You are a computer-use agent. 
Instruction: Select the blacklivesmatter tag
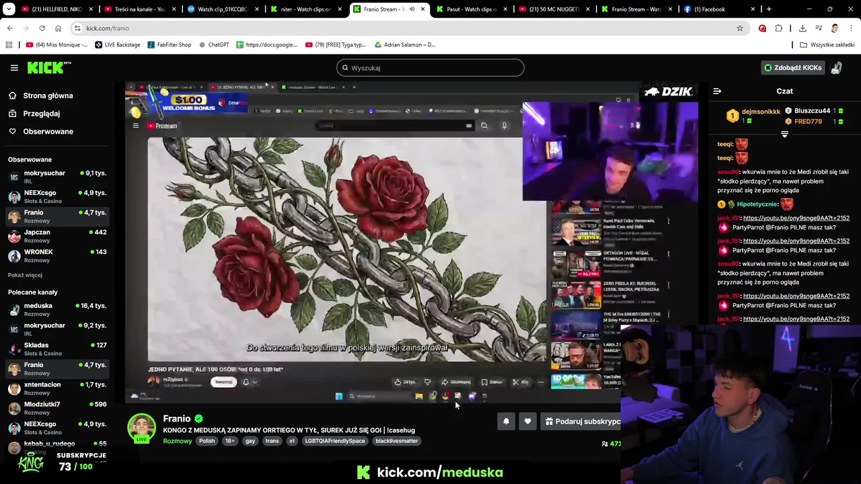click(x=397, y=441)
